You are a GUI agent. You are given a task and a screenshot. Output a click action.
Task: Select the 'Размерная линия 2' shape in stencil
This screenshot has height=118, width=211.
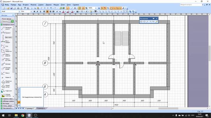coord(7,29)
